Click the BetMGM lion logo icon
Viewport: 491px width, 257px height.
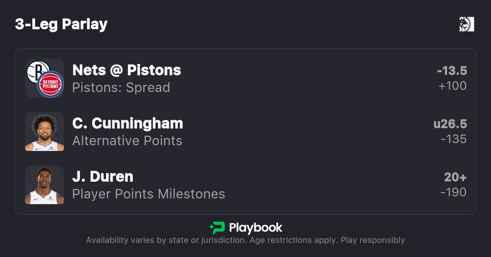click(x=467, y=24)
